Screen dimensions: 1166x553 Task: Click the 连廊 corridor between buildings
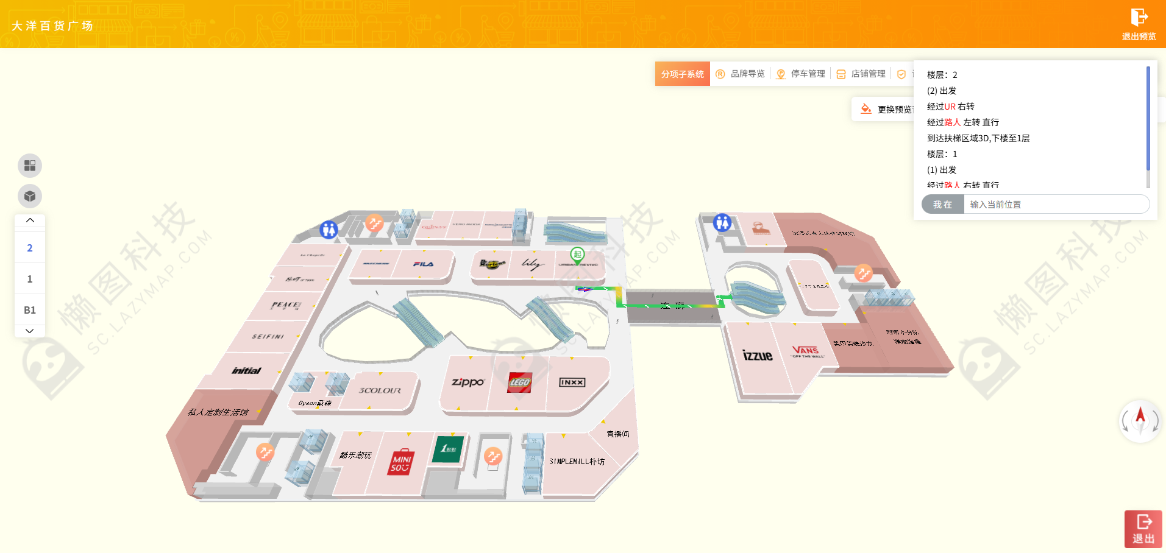[x=672, y=305]
